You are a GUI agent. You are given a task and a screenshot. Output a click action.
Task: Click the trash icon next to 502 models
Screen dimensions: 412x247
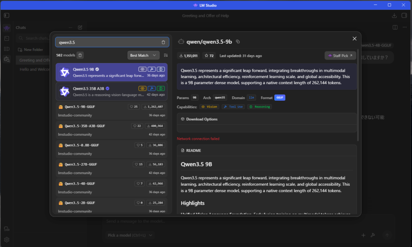(80, 55)
